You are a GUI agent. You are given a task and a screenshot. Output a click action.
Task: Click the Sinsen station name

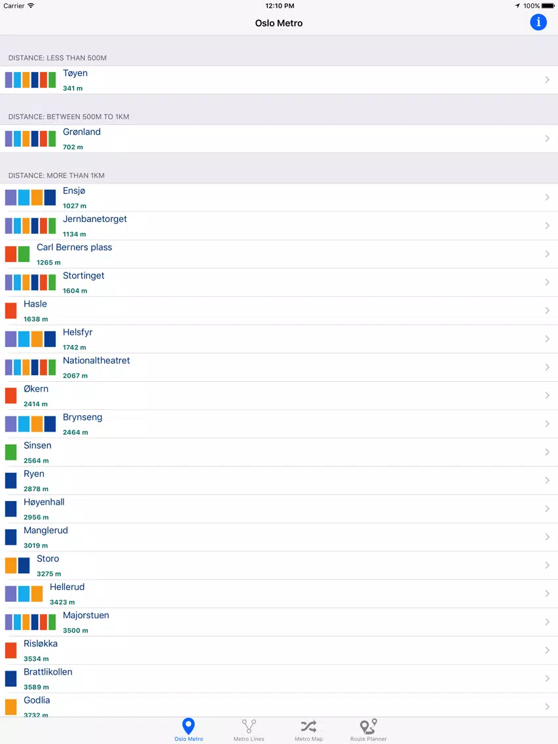[x=37, y=445]
